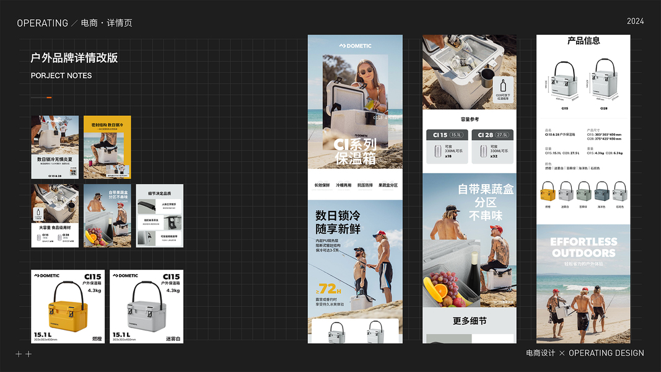661x372 pixels.
Task: Click the 产品信息 title
Action: (x=584, y=41)
